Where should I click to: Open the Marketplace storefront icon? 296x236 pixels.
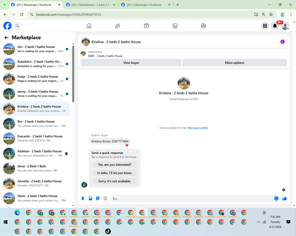(175, 26)
